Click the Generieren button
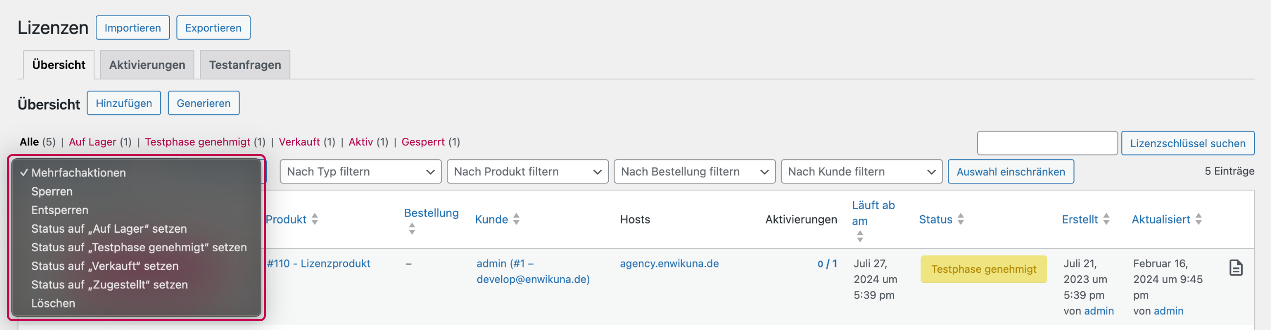 point(203,103)
